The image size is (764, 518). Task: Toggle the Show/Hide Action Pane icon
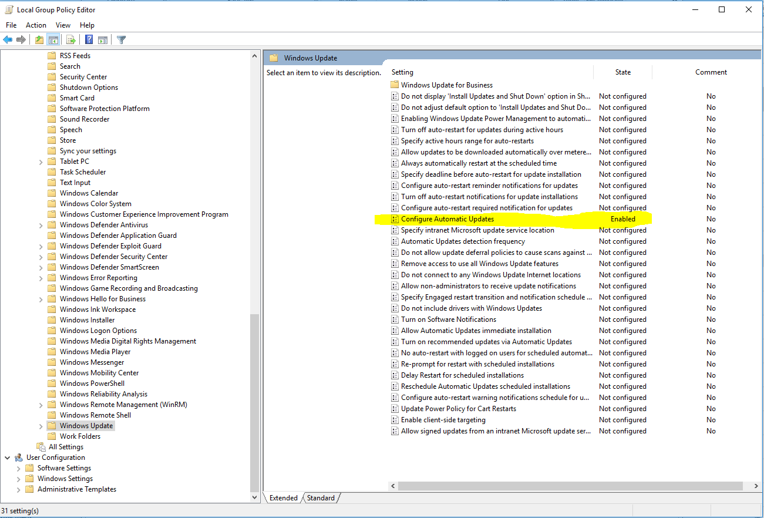coord(103,40)
